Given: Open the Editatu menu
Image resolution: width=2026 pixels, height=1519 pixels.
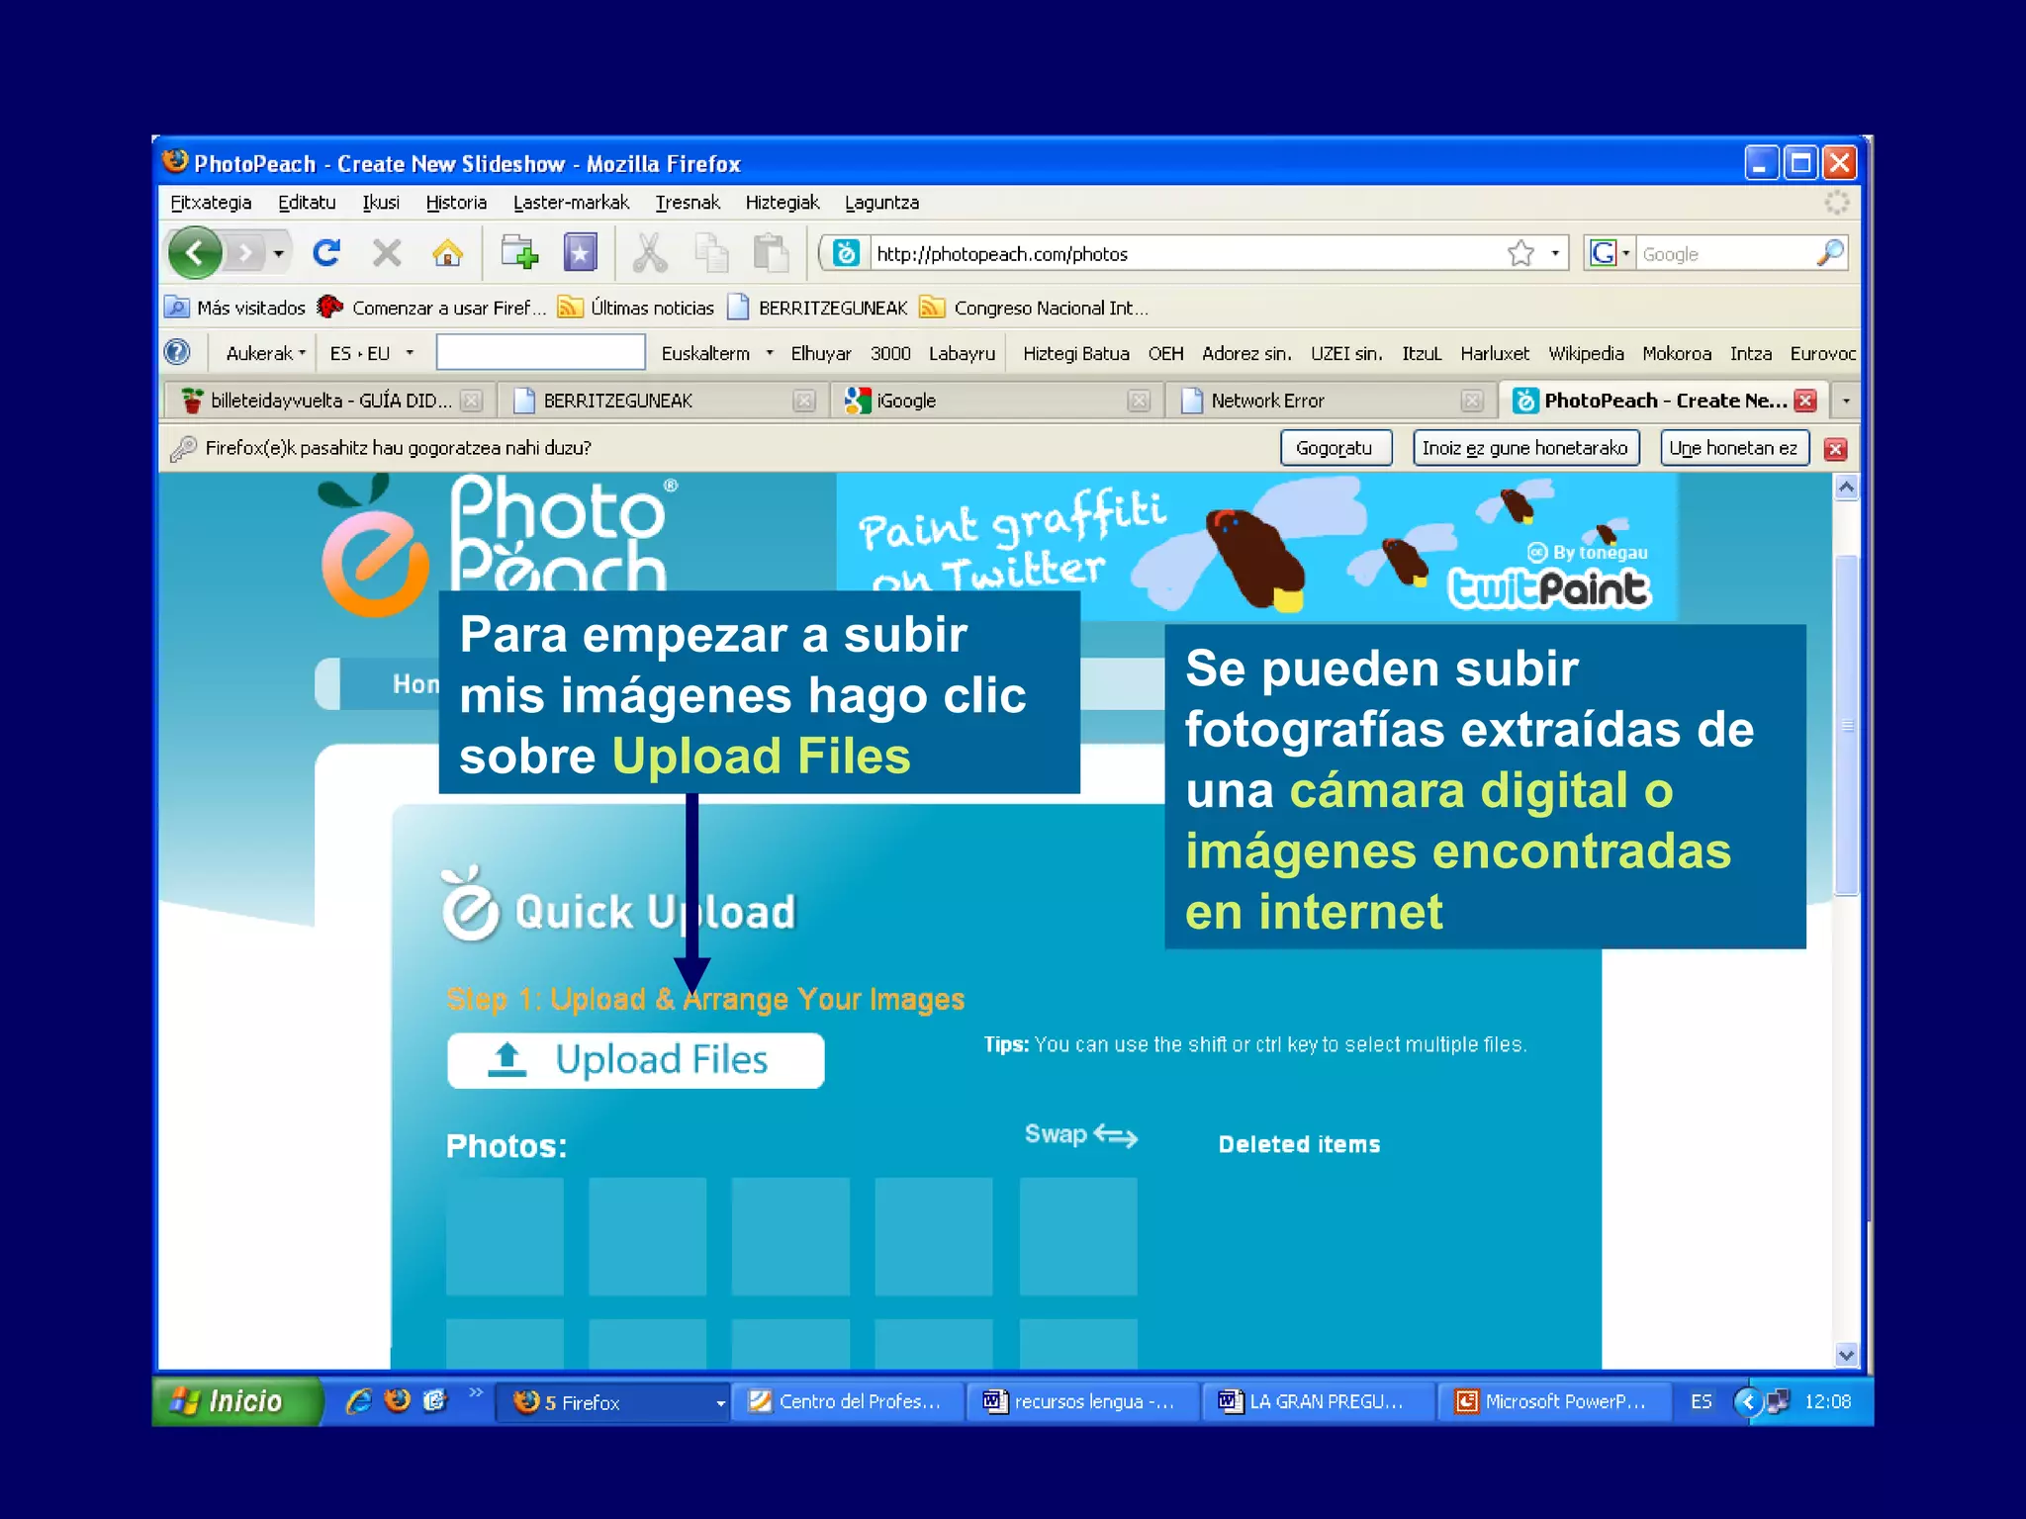Looking at the screenshot, I should pos(307,203).
